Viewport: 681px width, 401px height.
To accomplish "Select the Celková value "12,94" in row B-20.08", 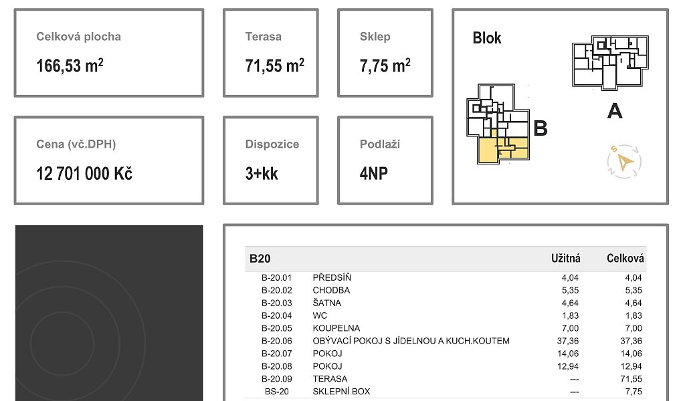I will pos(631,366).
